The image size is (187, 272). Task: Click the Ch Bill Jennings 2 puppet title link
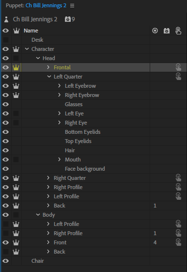[46, 5]
